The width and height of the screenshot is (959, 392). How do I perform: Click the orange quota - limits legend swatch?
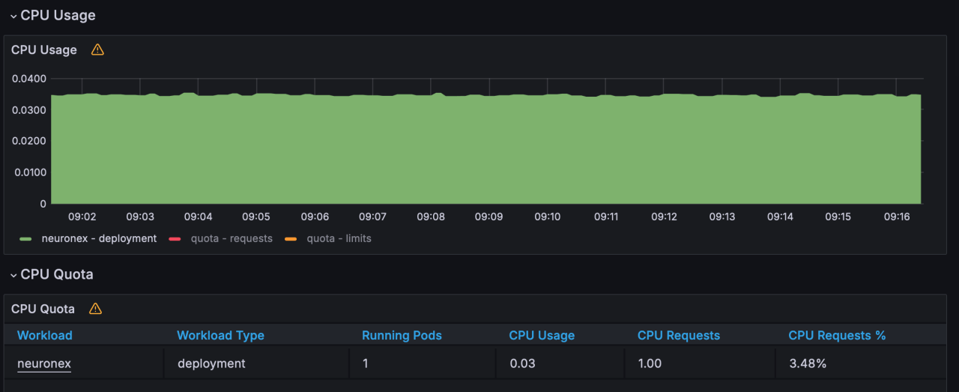coord(289,239)
